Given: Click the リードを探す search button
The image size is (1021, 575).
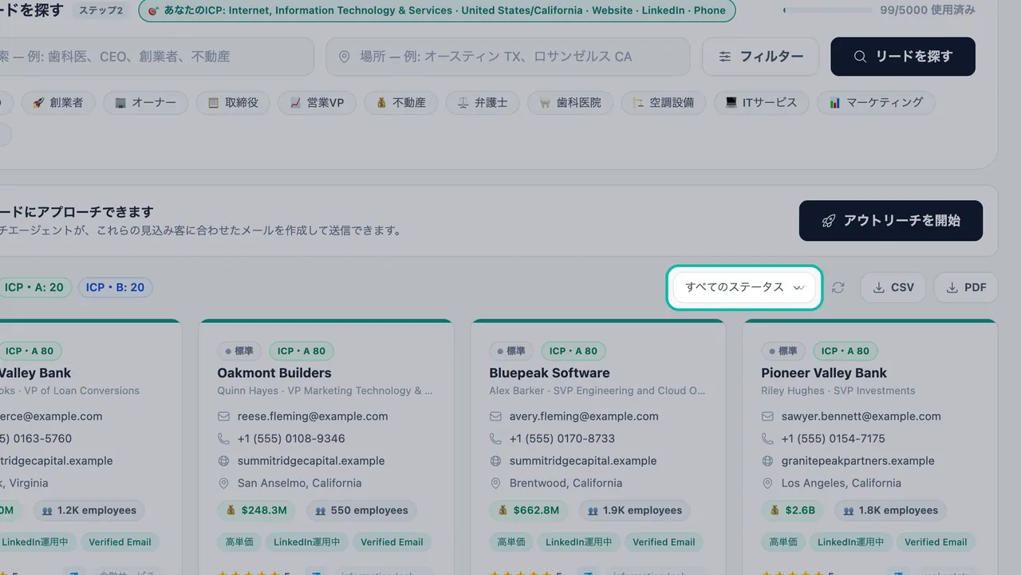Looking at the screenshot, I should pos(903,57).
